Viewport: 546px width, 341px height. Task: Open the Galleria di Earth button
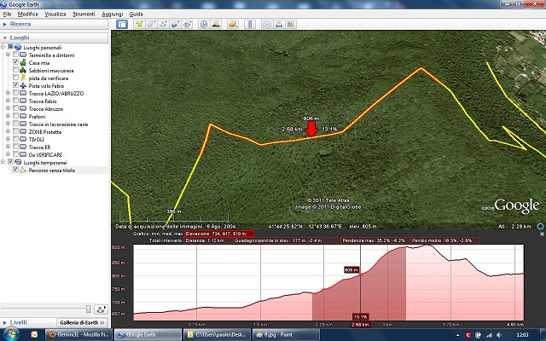pos(82,322)
